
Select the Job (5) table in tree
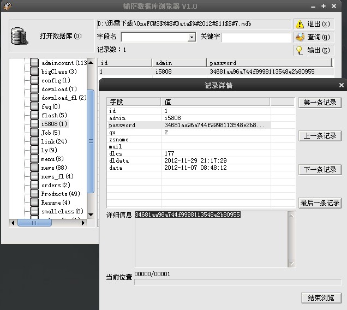click(51, 133)
